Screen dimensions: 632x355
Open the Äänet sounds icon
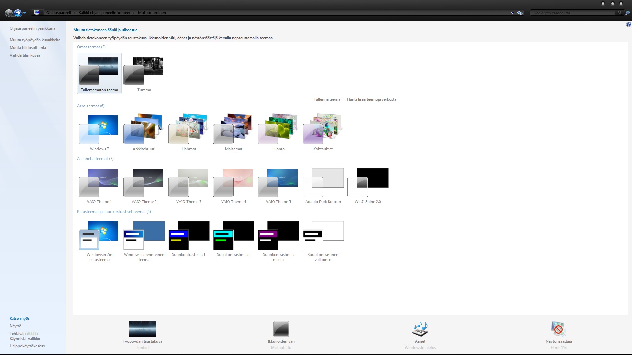420,329
